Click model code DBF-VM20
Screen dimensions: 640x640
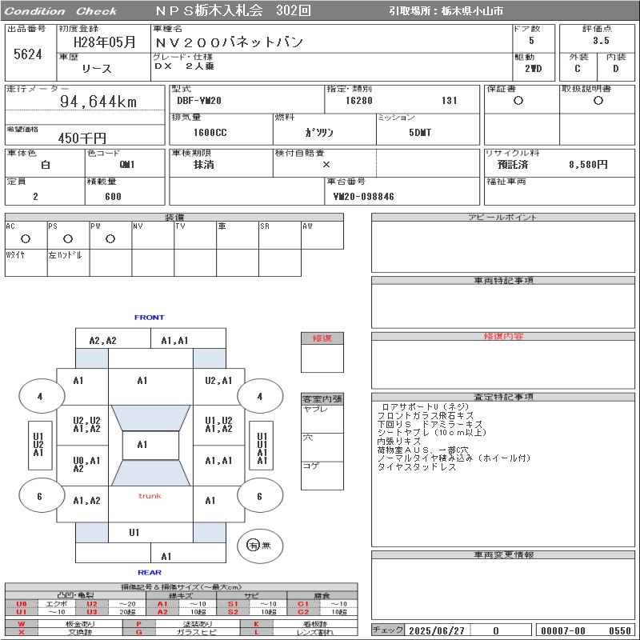tap(199, 101)
